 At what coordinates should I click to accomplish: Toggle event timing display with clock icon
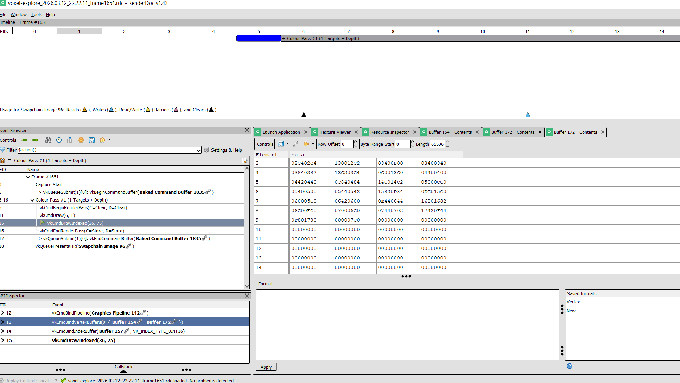click(x=59, y=140)
